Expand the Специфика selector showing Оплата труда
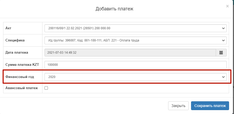The height and width of the screenshot is (114, 234). pos(130,40)
